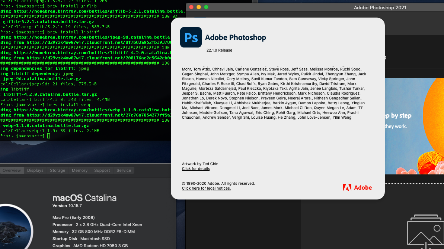Switch to Overview tab in About This Mac
The width and height of the screenshot is (444, 249).
click(x=12, y=171)
